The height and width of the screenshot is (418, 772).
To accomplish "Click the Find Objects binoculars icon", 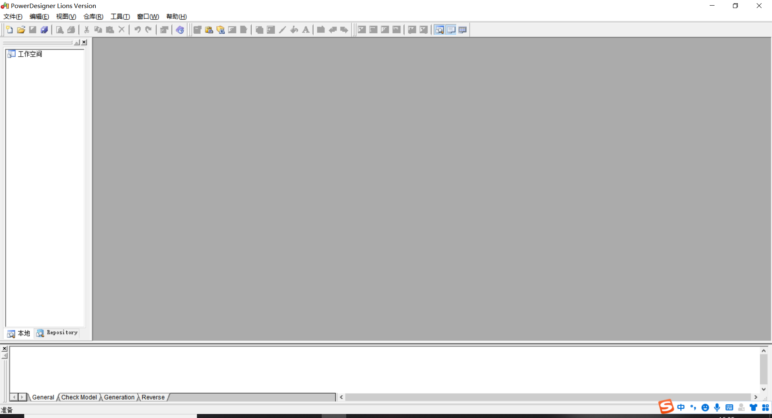I will coord(221,30).
